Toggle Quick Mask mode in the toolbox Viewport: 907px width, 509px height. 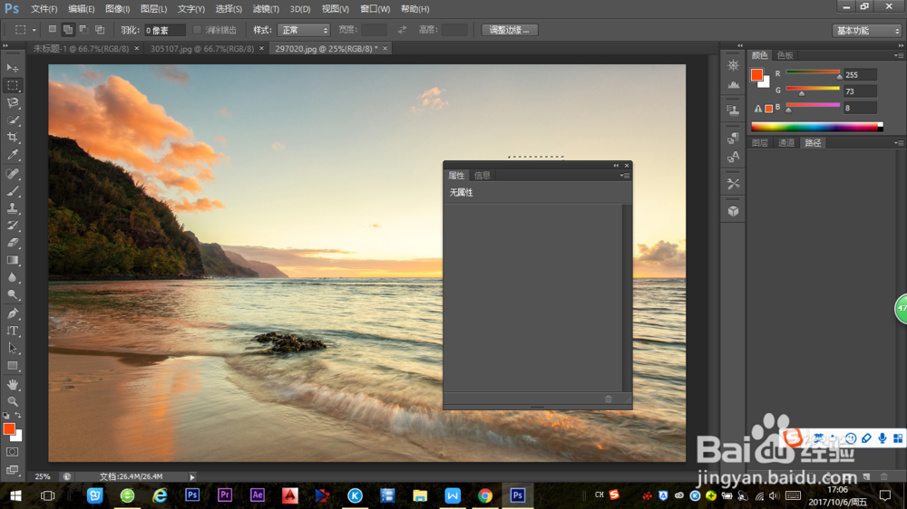pos(12,452)
